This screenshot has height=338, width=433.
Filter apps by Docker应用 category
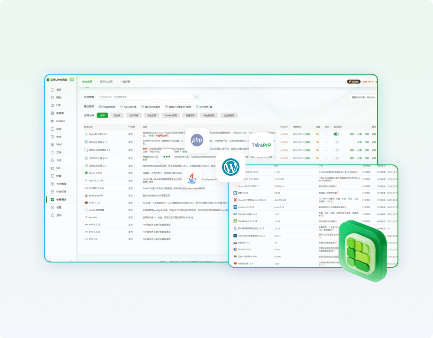point(171,115)
